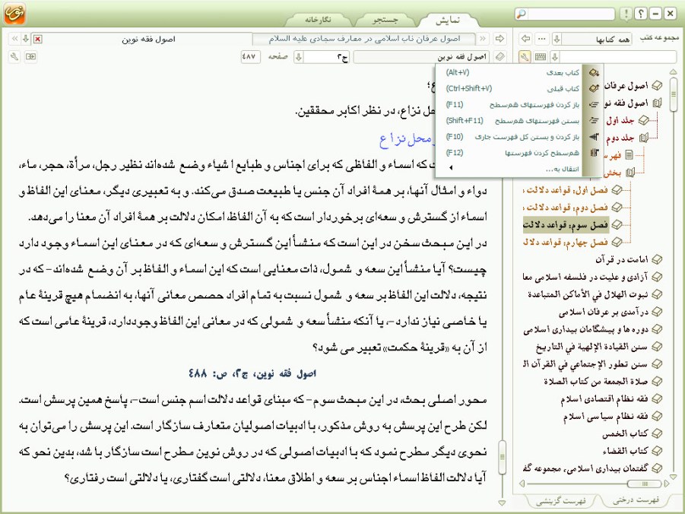The image size is (685, 514).
Task: Click the ellipsis button beside همه کتابها
Action: [542, 39]
